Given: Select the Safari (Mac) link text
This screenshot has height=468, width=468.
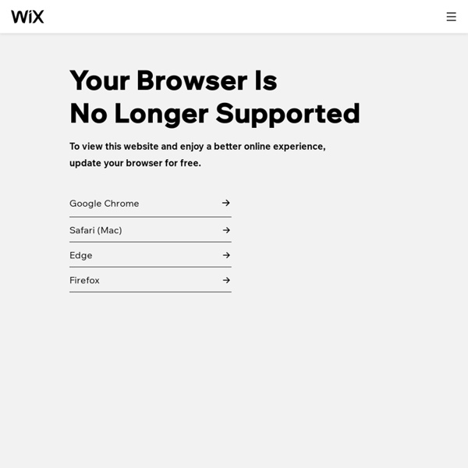Looking at the screenshot, I should 96,230.
